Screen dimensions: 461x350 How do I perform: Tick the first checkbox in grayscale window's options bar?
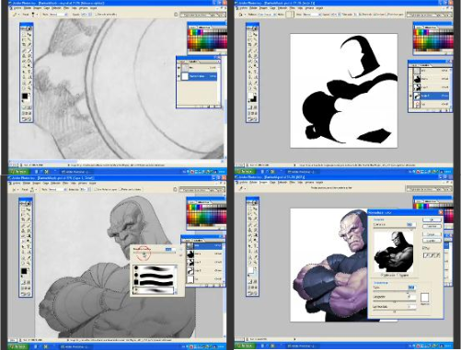pos(96,190)
